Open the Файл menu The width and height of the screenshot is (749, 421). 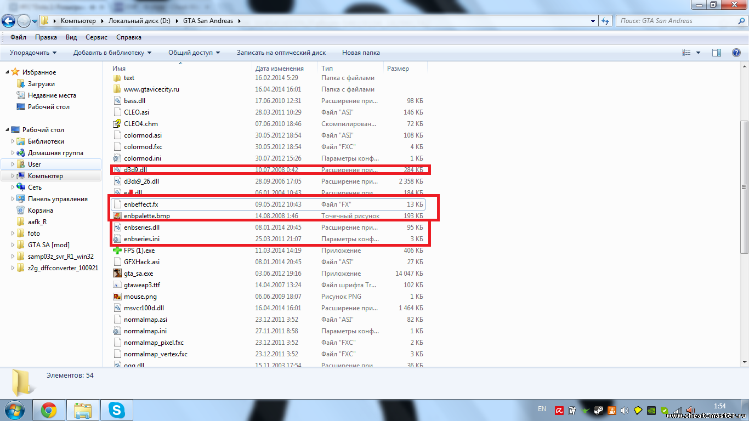18,37
